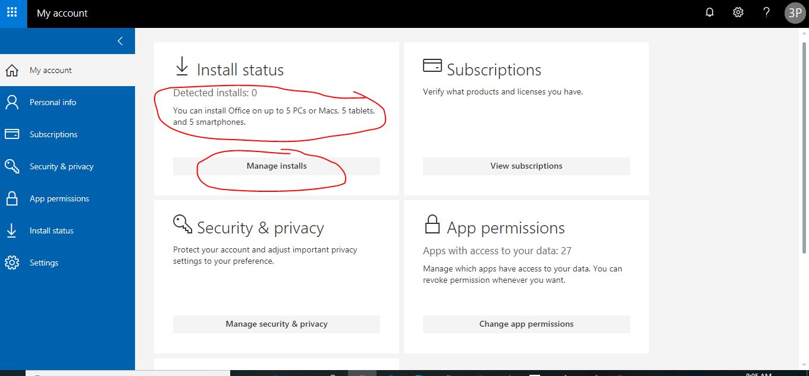809x376 pixels.
Task: Click Change app permissions button
Action: tap(526, 324)
